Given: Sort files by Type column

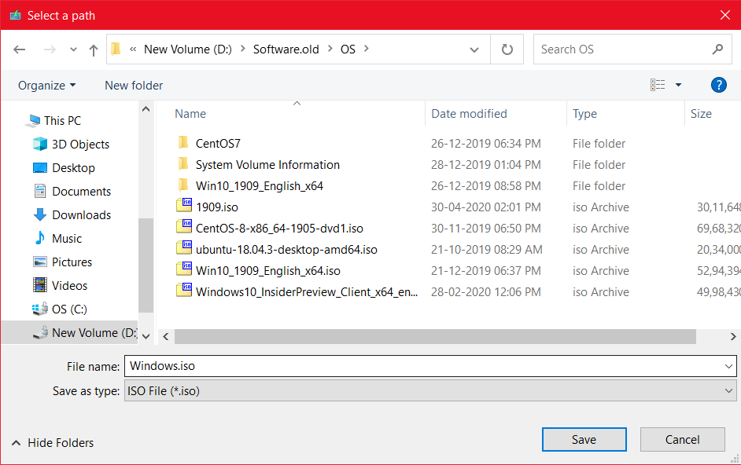Looking at the screenshot, I should click(584, 114).
